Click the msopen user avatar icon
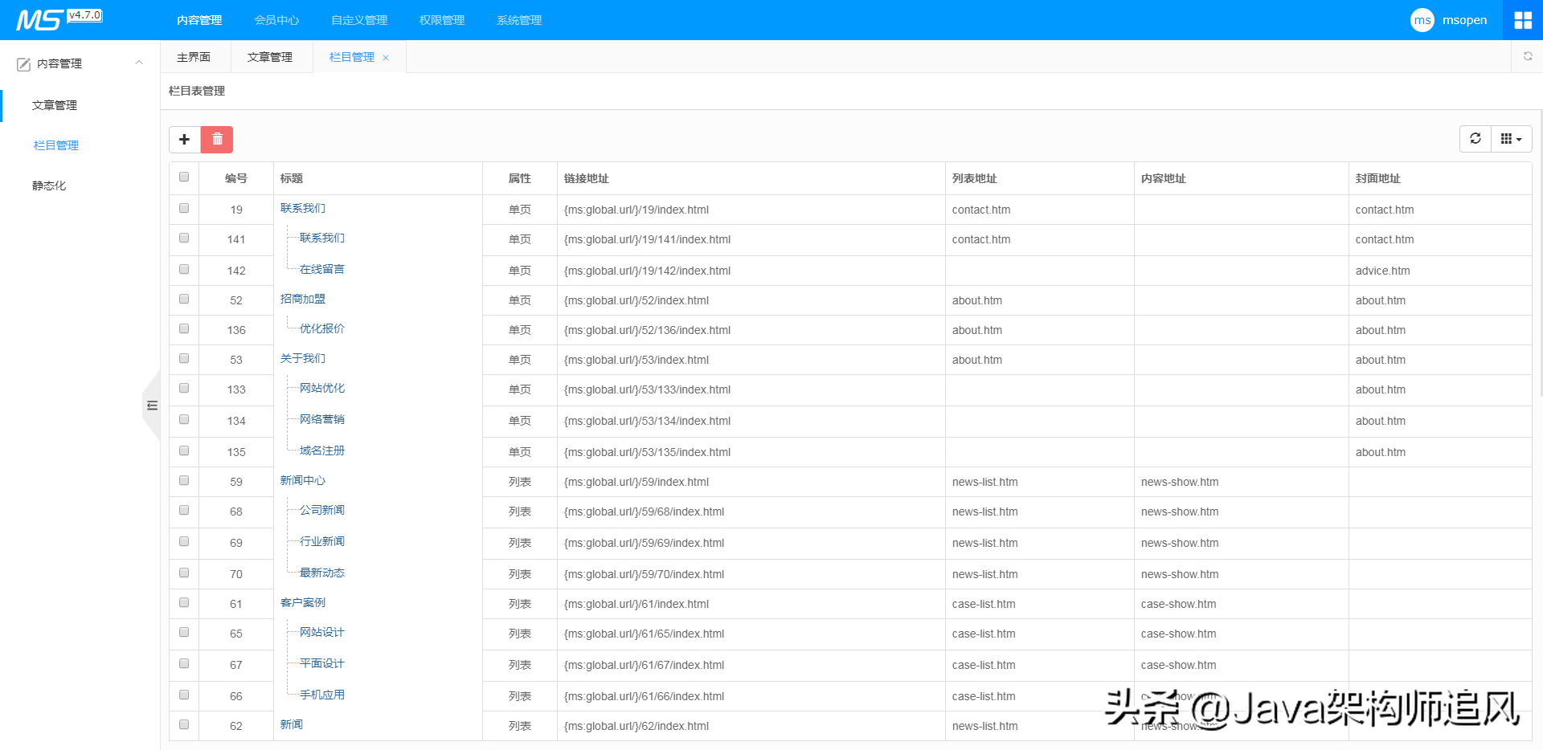1543x750 pixels. 1422,19
